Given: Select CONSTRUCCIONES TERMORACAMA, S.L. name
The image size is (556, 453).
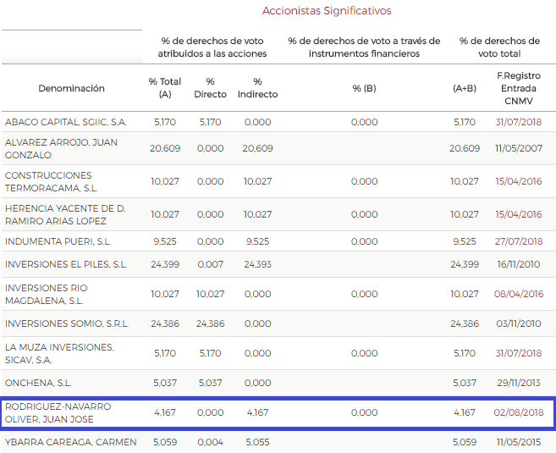Looking at the screenshot, I should coord(52,182).
